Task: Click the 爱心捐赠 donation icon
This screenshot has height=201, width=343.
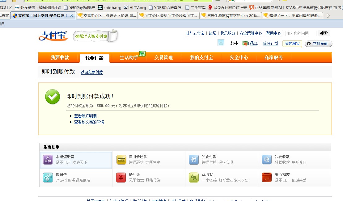Action: coord(267,178)
